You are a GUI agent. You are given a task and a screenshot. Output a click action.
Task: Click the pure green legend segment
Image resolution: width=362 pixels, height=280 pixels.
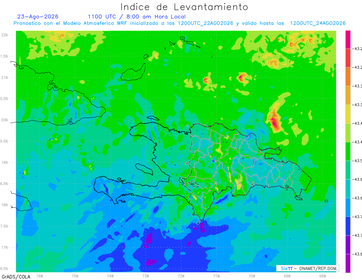point(348,151)
